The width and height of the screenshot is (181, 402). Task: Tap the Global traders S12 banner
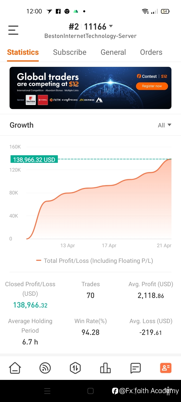pos(90,88)
